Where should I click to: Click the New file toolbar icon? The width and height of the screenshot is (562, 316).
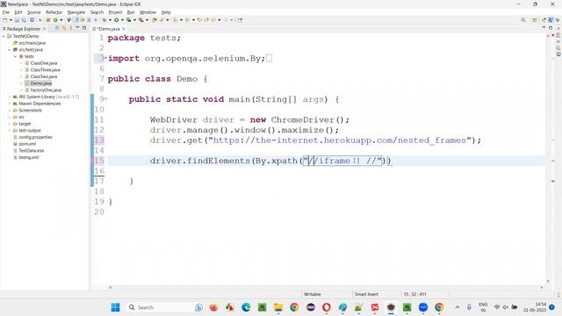(x=5, y=20)
